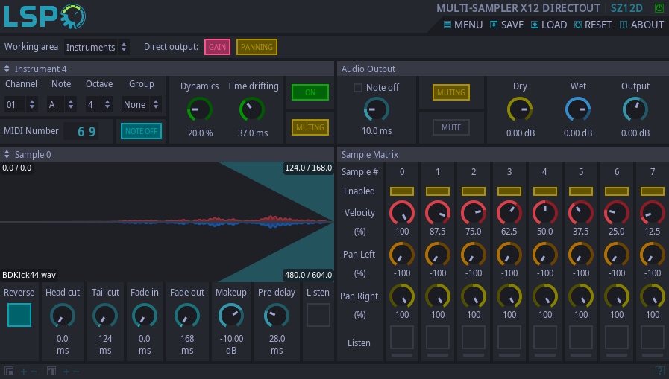Viewport: 669px width, 379px height.
Task: Toggle the Enabled button for sample 3
Action: pyautogui.click(x=509, y=191)
